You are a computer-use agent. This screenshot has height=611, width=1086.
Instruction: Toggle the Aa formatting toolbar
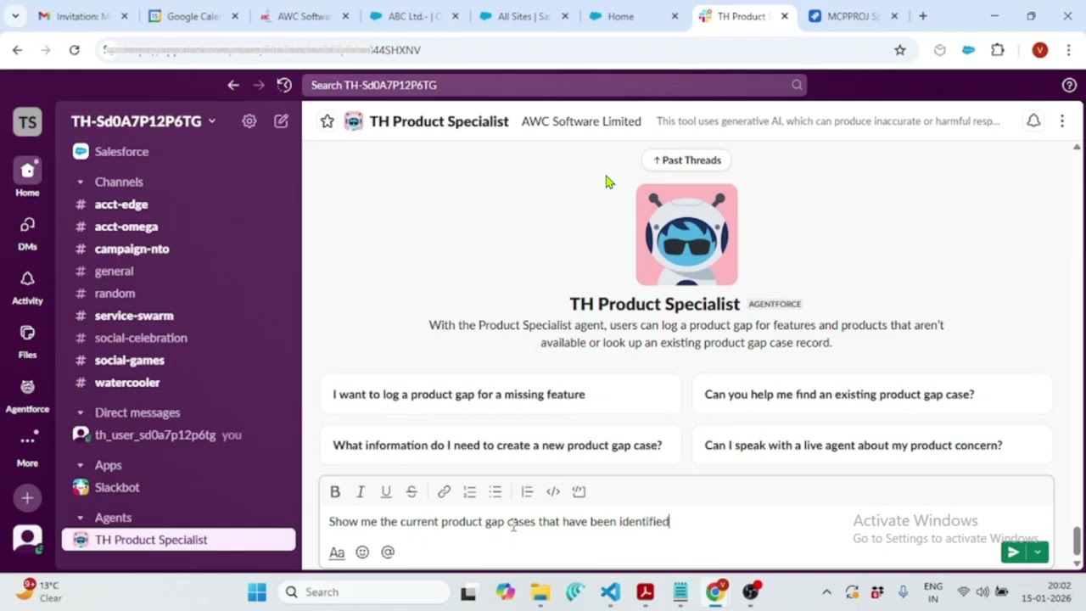coord(337,552)
